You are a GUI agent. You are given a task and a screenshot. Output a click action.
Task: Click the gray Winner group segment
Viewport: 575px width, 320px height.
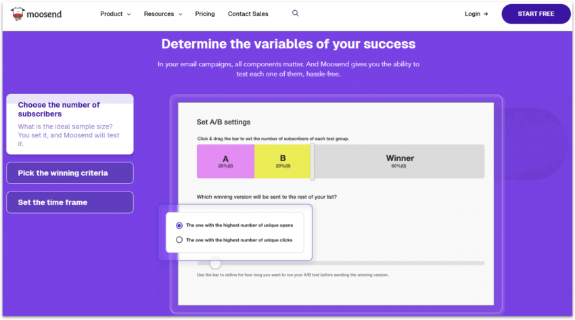399,161
